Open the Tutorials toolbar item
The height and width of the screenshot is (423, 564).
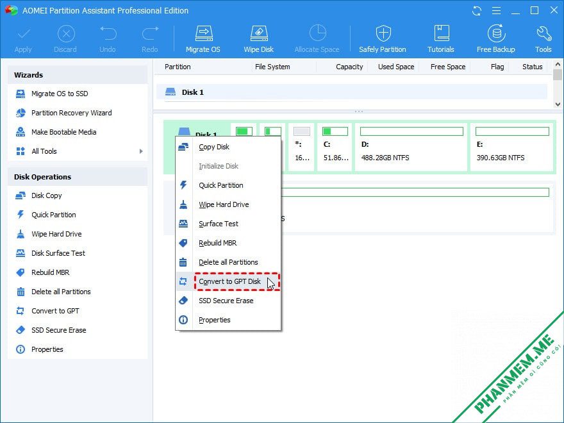click(x=441, y=39)
